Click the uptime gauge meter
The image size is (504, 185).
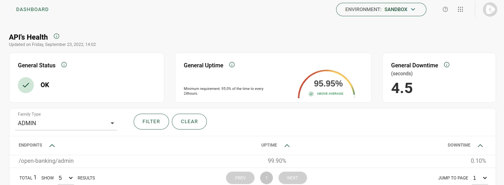[326, 84]
